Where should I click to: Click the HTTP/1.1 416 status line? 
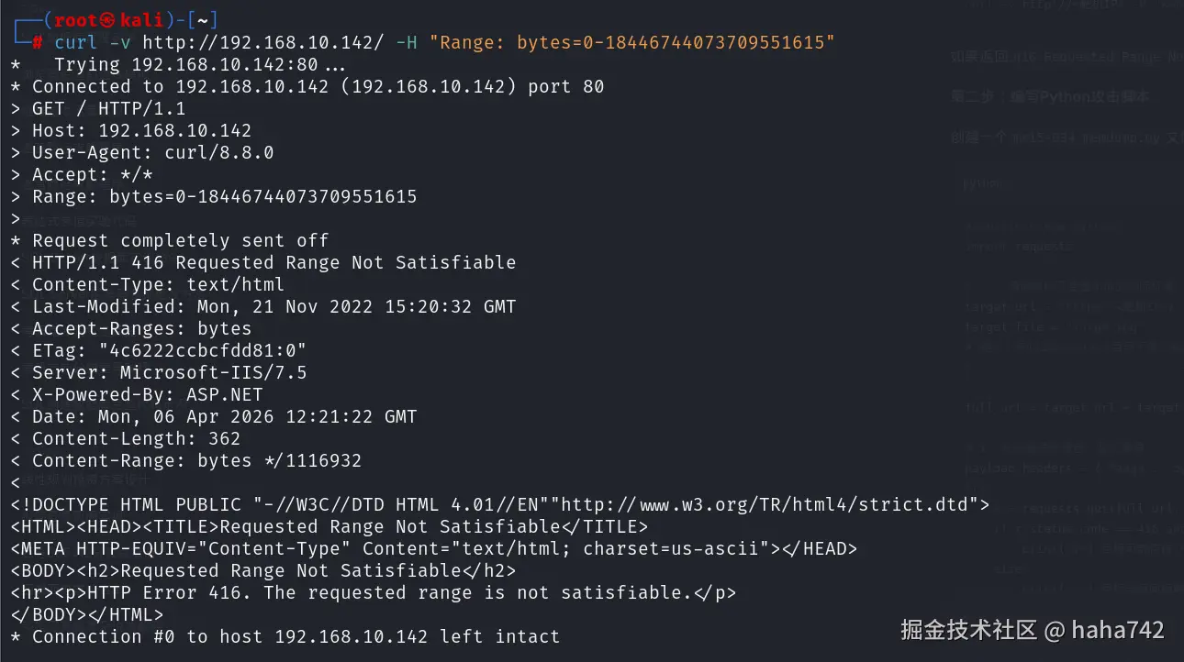pos(274,262)
